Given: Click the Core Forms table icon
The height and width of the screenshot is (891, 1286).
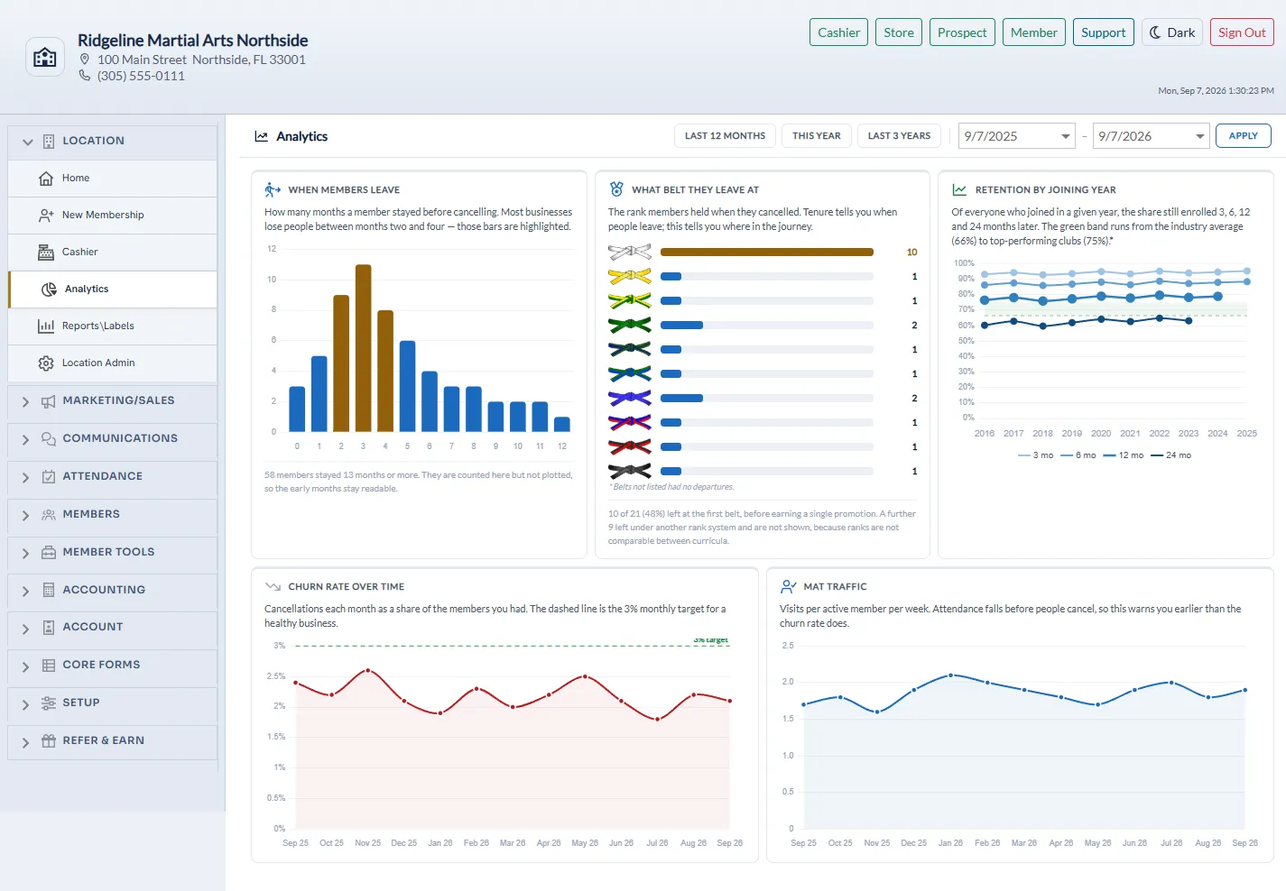Looking at the screenshot, I should tap(49, 666).
